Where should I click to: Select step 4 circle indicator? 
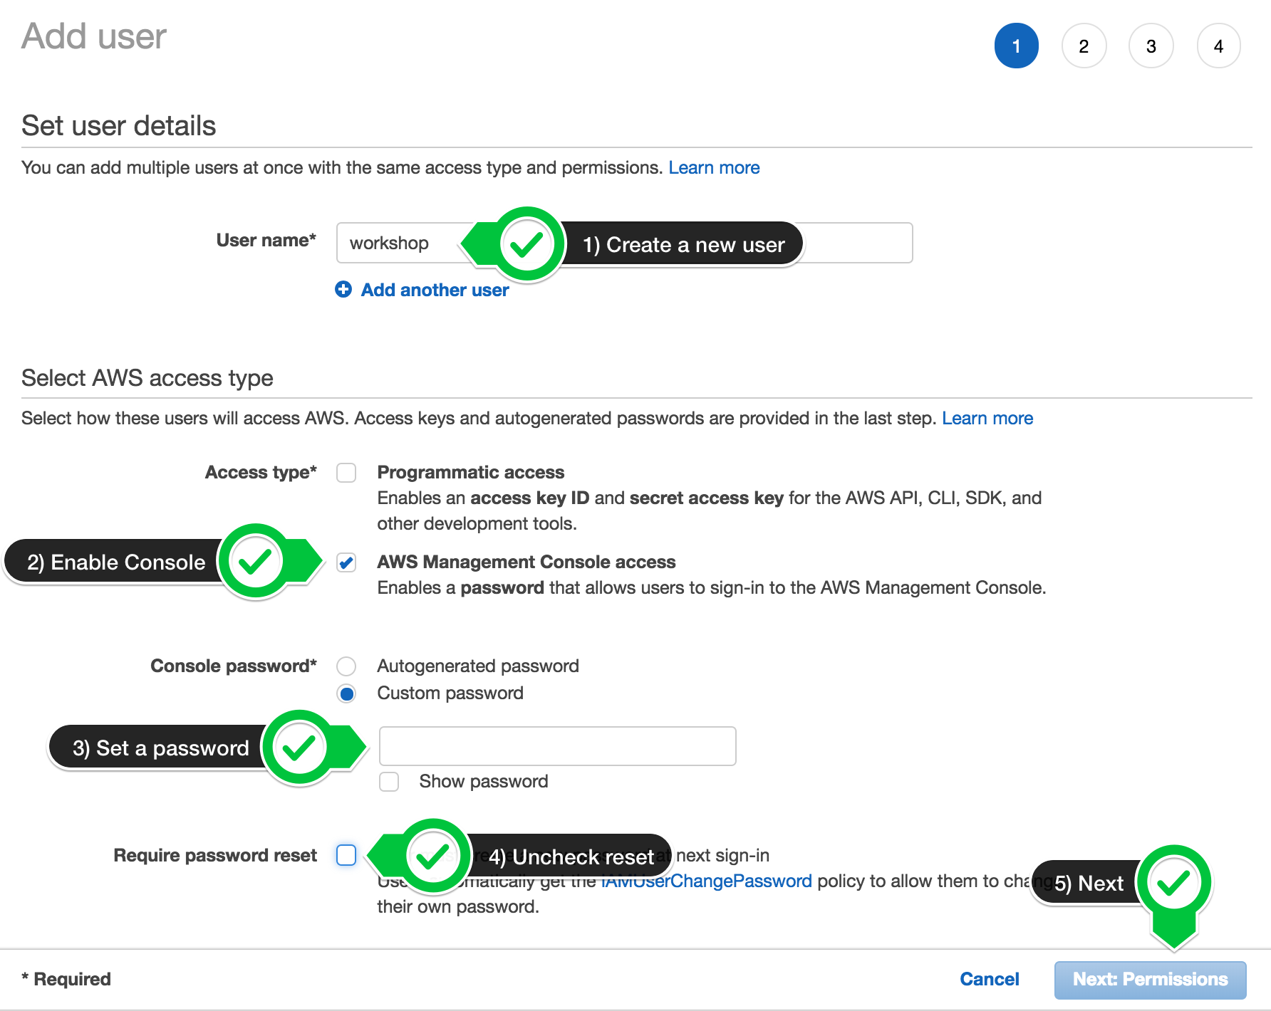(1218, 46)
